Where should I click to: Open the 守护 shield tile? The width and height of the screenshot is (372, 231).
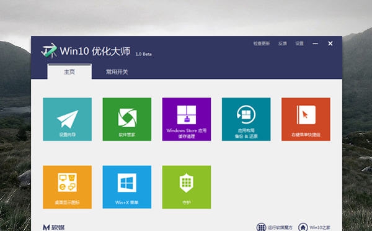point(187,188)
